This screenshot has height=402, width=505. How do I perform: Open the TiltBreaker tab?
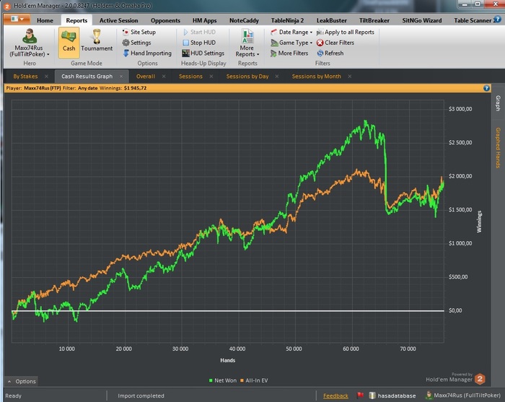(374, 20)
